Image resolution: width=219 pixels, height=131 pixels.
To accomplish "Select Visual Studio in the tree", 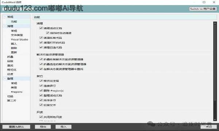I will 19,40.
